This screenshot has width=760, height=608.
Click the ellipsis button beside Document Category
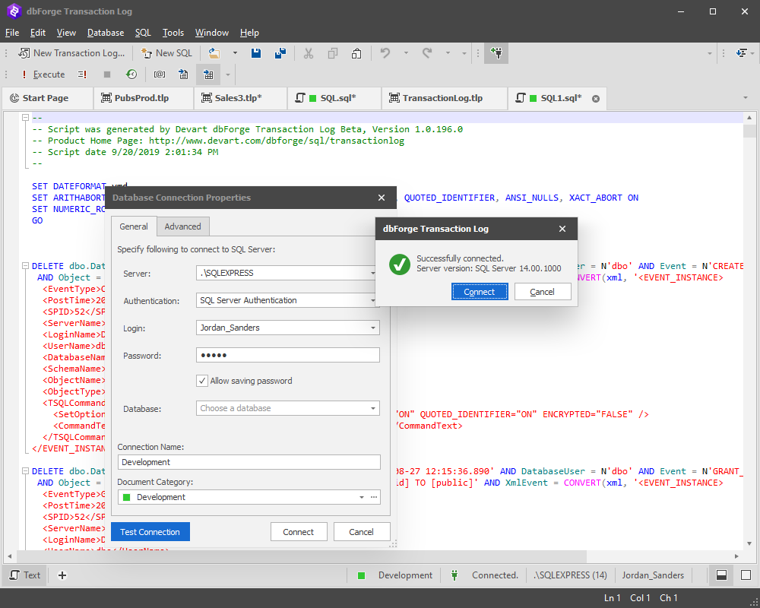tap(374, 498)
